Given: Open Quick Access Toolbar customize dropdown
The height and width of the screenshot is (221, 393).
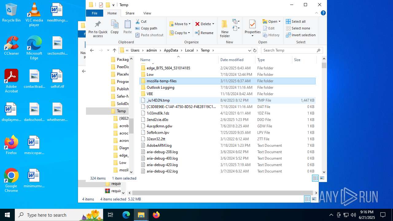Looking at the screenshot, I should coord(113,5).
